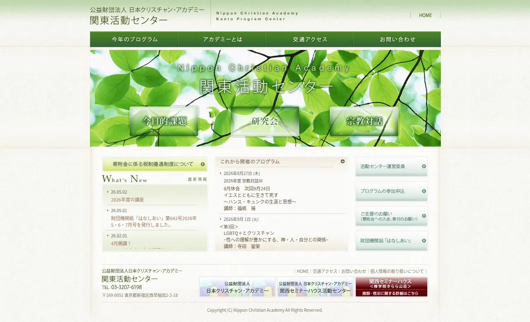
Task: Click the 26.02.01 news date
Action: pos(119,236)
